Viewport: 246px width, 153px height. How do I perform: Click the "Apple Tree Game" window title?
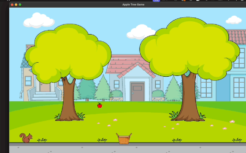pos(133,4)
